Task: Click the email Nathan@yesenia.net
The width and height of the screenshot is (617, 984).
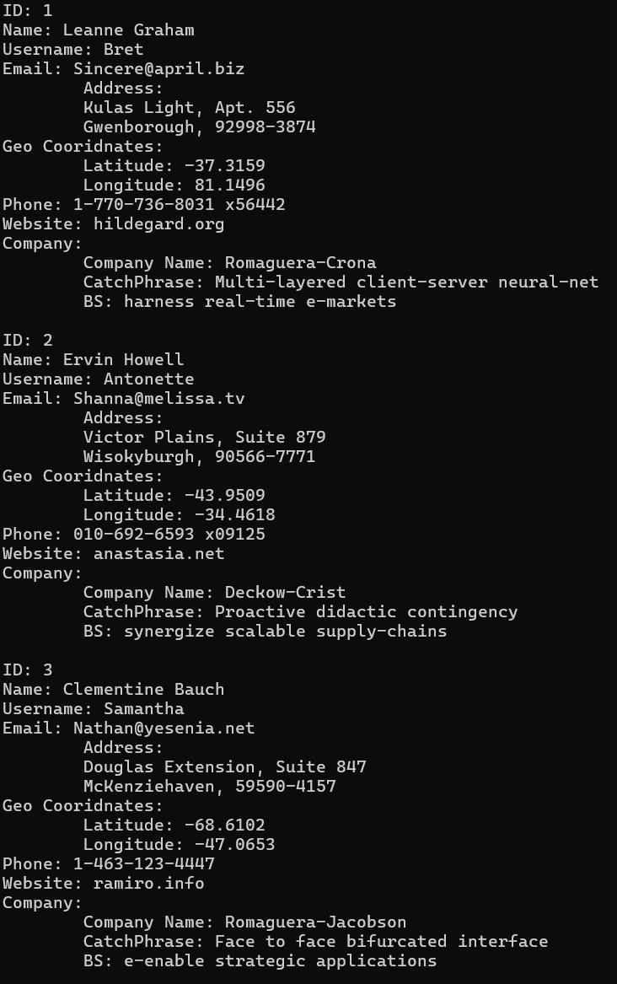Action: click(x=164, y=728)
